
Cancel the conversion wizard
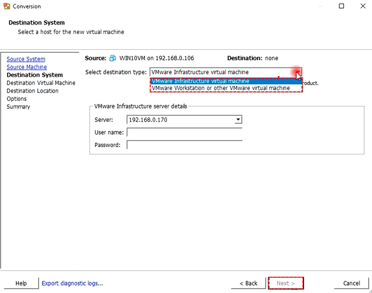(351, 283)
